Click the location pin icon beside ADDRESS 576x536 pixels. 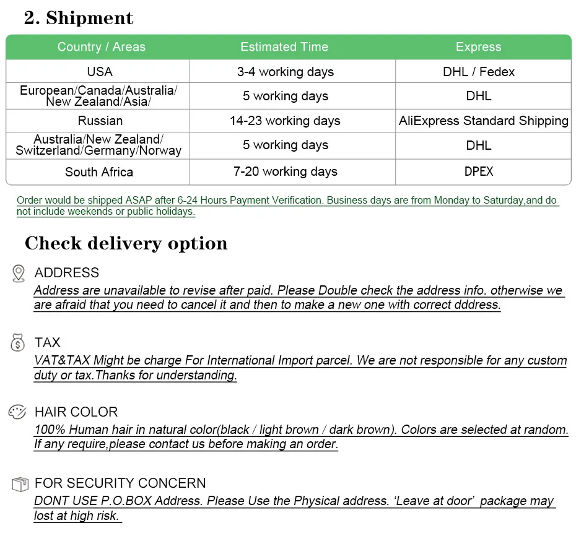point(19,274)
